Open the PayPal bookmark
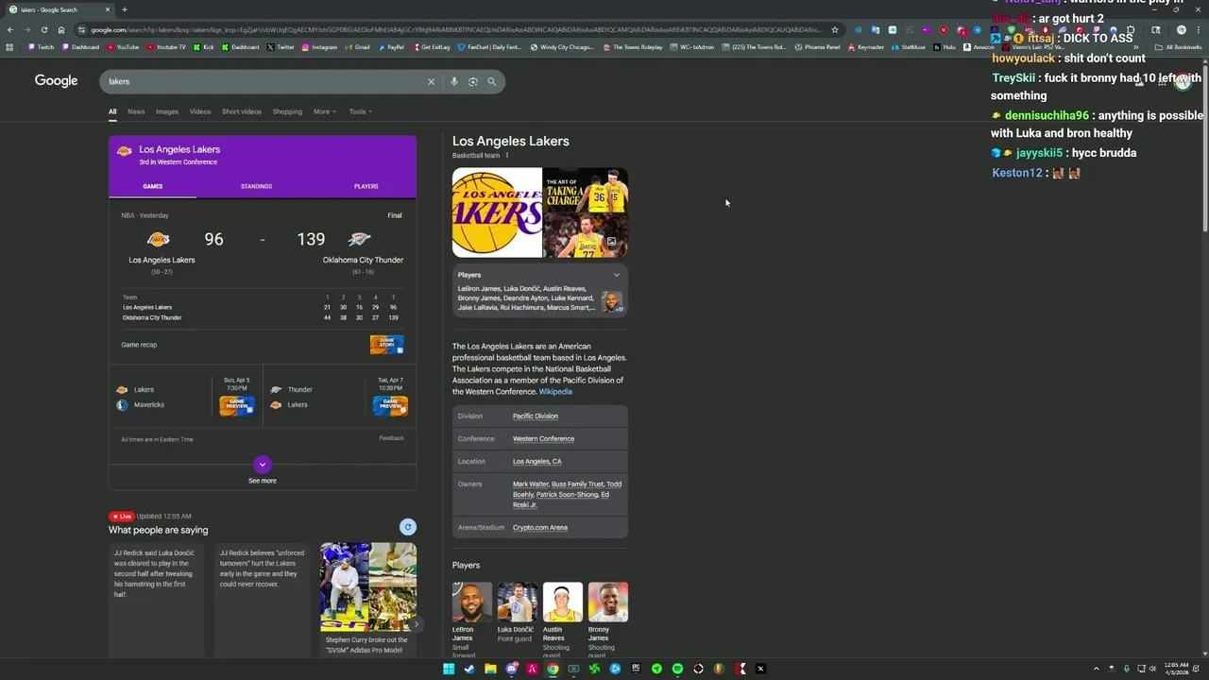Screen dimensions: 1209x680 (x=390, y=46)
